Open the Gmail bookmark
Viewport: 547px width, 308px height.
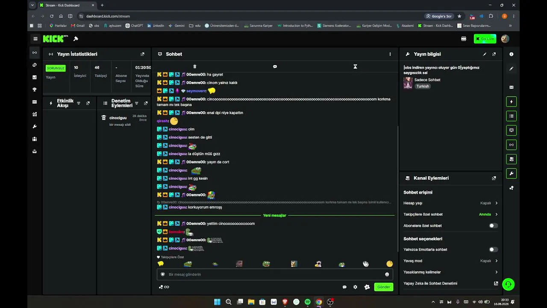tap(78, 26)
